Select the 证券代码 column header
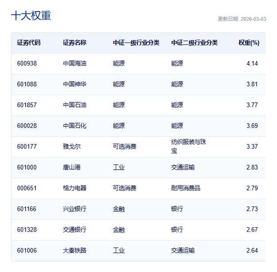The width and height of the screenshot is (277, 272). click(x=29, y=43)
